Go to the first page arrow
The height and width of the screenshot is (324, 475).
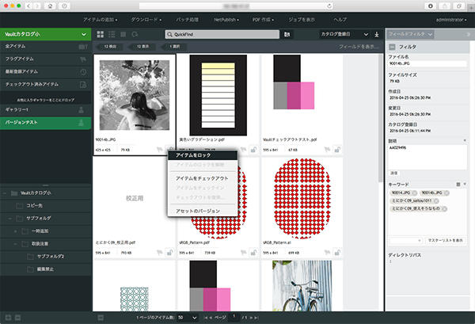206,318
